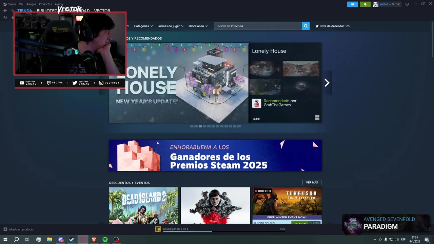Open the Productos menu
This screenshot has width=434, height=244.
click(45, 4)
